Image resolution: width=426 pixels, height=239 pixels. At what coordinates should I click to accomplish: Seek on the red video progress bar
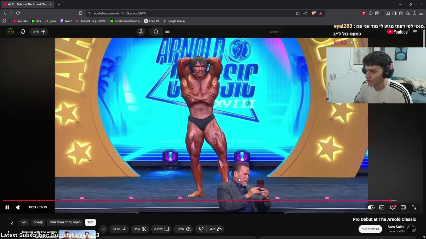(x=200, y=200)
